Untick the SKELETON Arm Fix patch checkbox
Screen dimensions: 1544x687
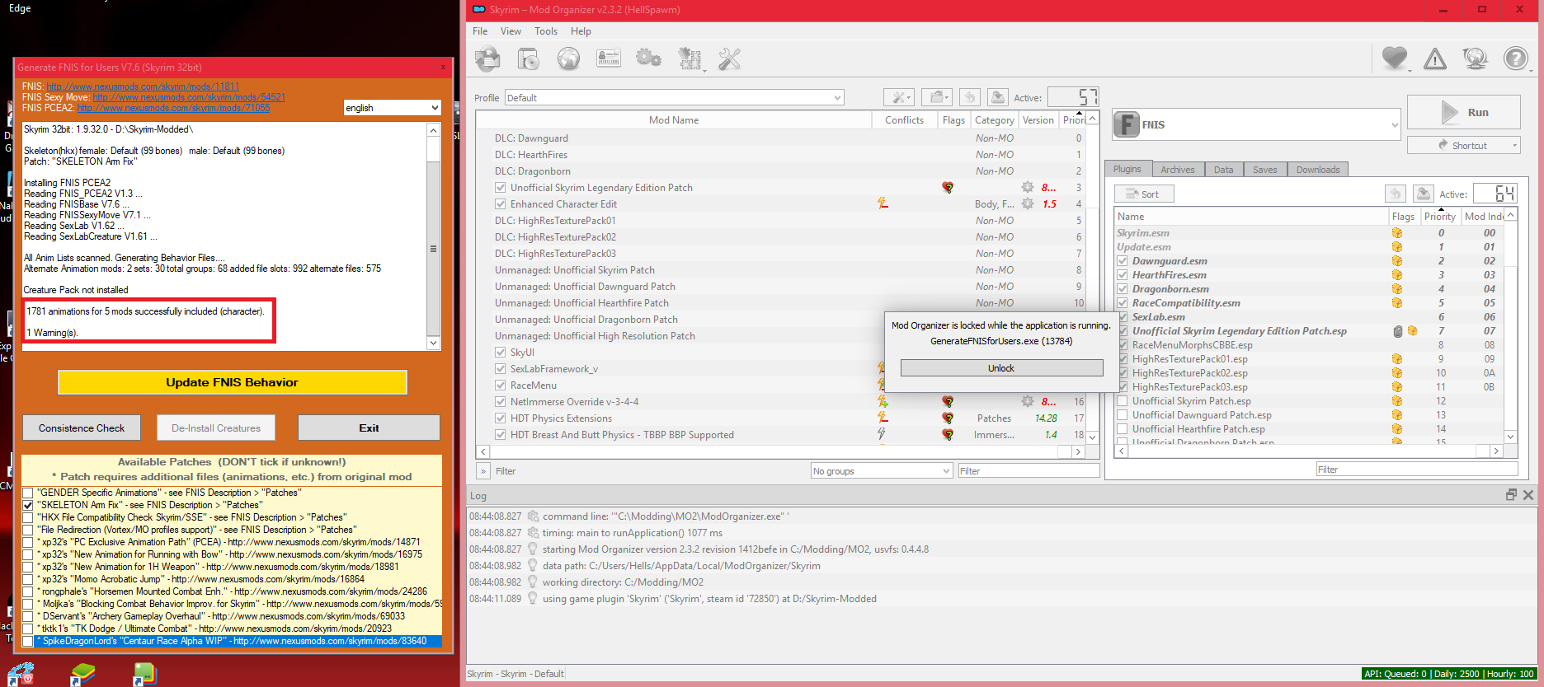(28, 505)
